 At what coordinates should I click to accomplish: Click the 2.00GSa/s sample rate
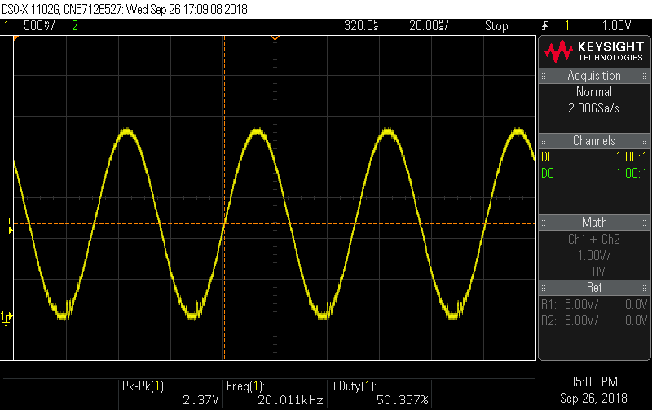coord(594,108)
